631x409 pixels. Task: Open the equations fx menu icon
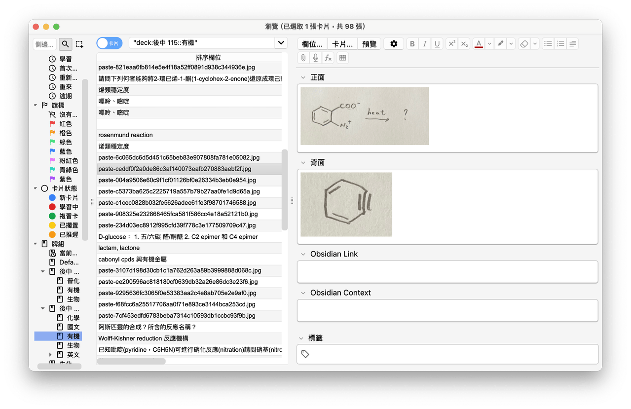pos(328,58)
